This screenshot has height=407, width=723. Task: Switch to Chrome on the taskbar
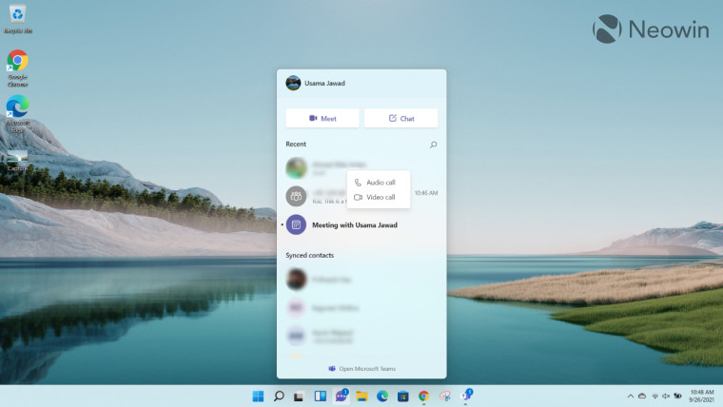pos(423,396)
